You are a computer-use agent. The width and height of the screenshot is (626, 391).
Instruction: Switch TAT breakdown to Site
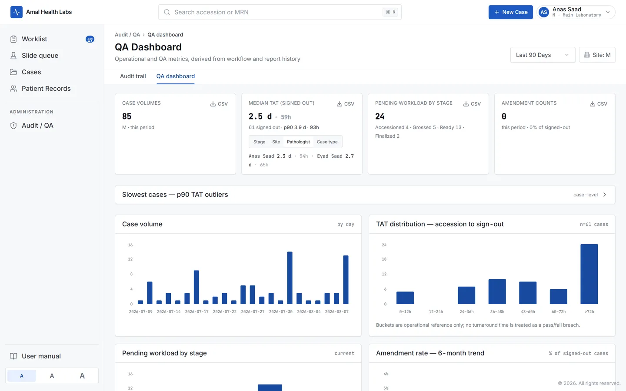click(x=276, y=142)
